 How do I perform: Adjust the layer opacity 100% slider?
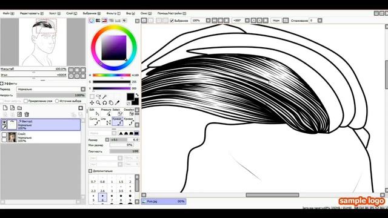pos(51,95)
